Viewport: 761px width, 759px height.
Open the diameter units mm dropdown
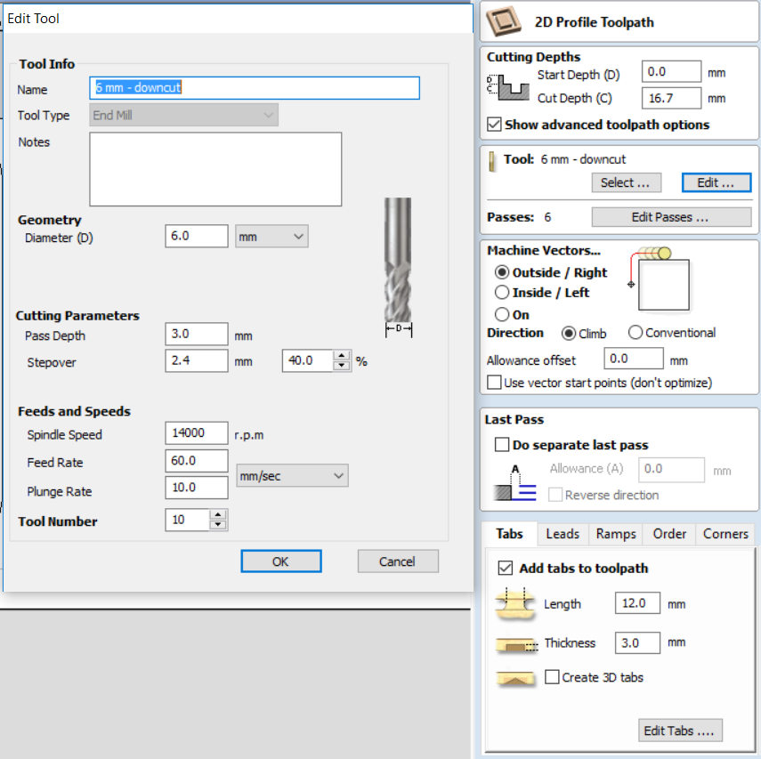[271, 237]
